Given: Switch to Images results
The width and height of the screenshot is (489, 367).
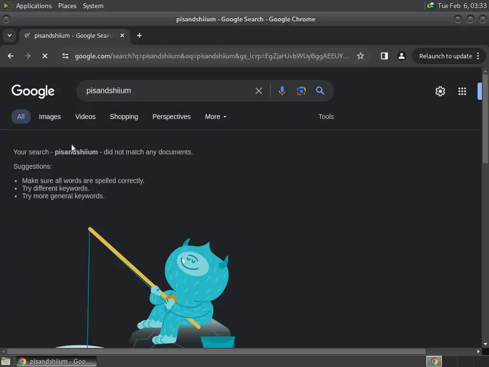Looking at the screenshot, I should (x=50, y=117).
